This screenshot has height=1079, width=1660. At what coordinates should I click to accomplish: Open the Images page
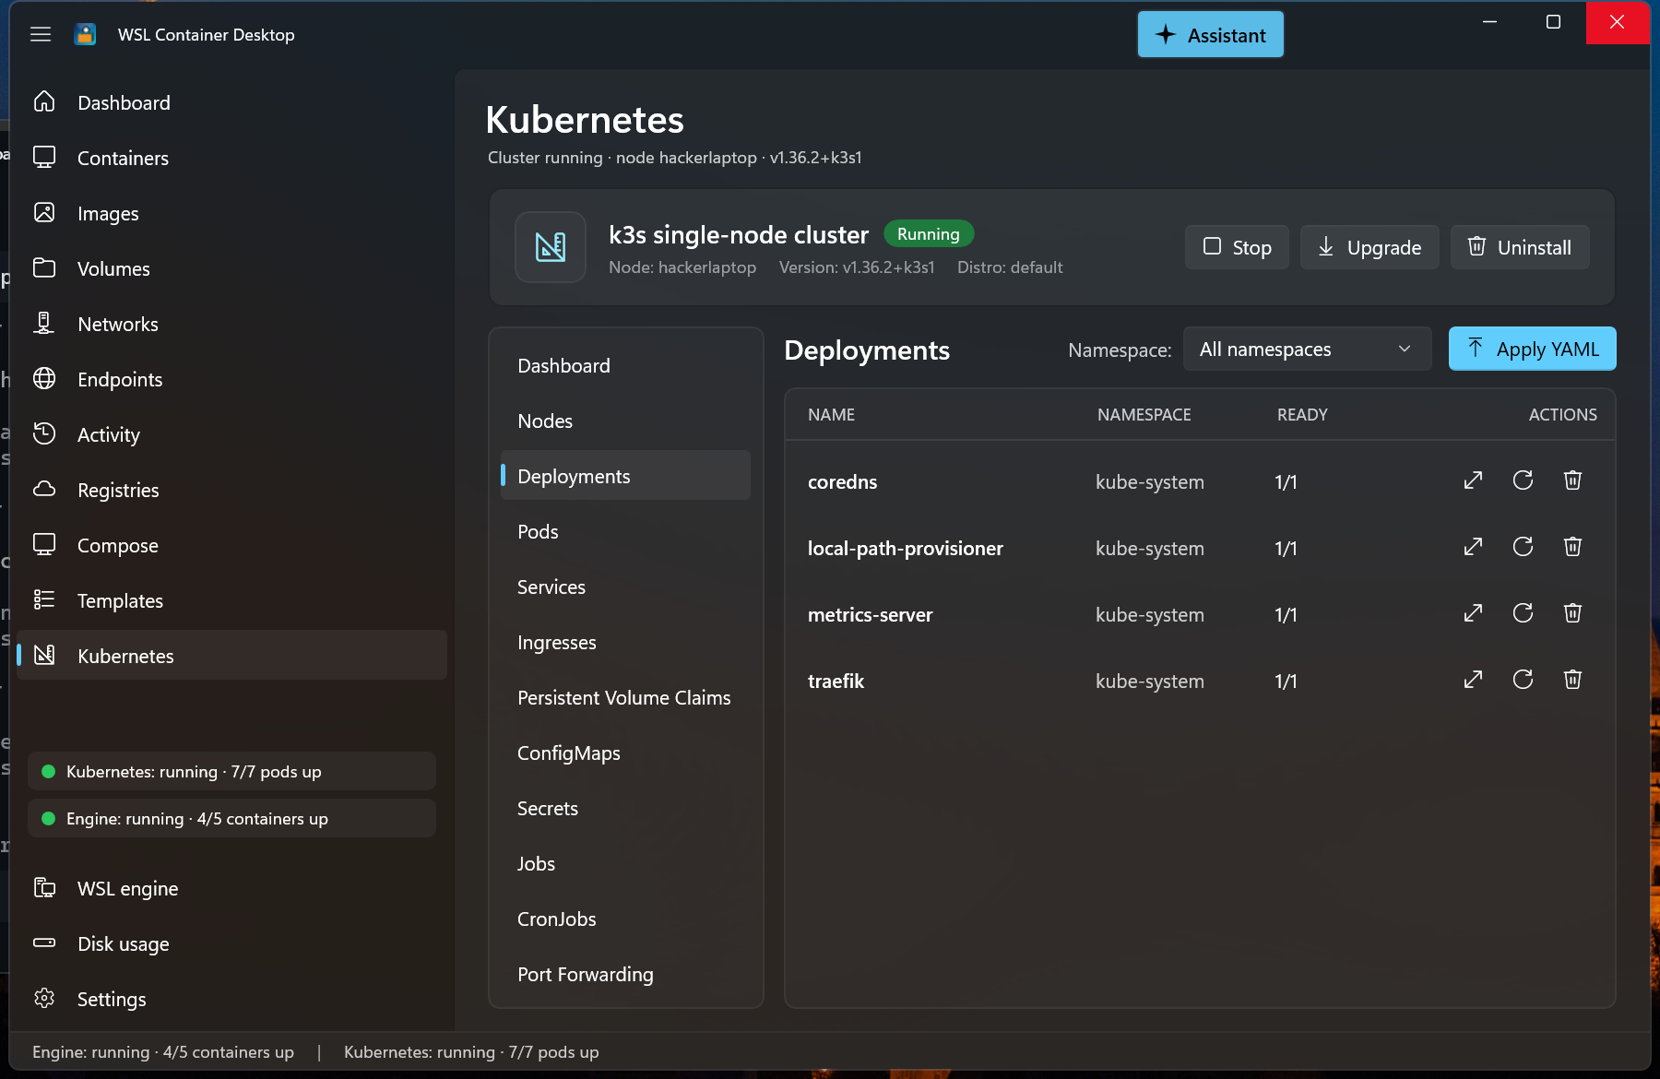[x=231, y=213]
